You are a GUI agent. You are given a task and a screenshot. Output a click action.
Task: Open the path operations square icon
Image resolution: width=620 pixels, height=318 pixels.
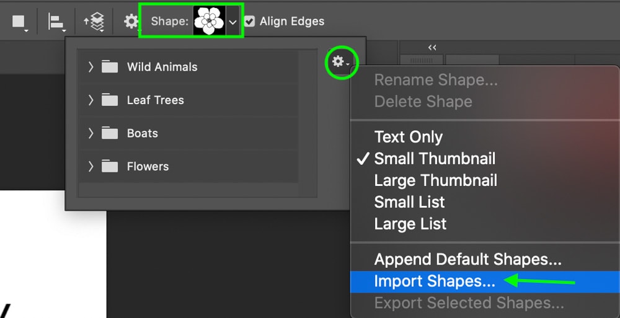click(x=19, y=22)
